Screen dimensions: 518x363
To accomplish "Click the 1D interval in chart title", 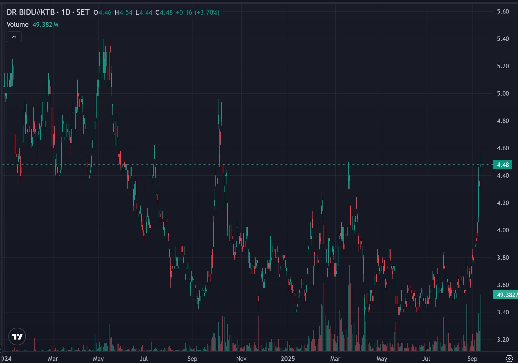I will pos(66,12).
